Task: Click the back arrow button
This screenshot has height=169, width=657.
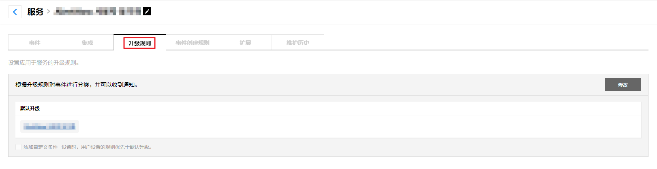Action: click(15, 12)
